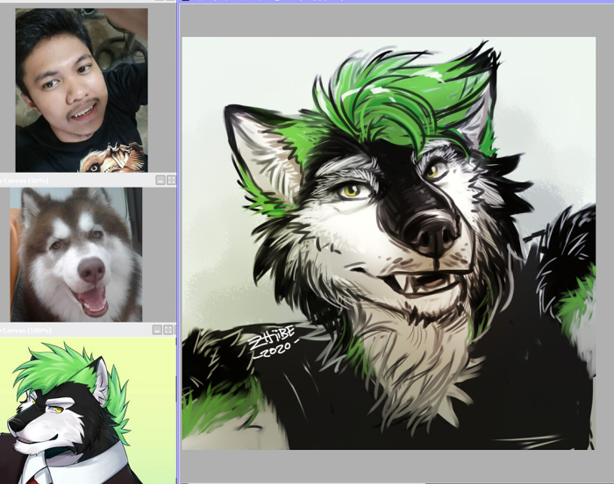Screen dimensions: 614x484
Task: Click the Canvas (100%) window title
Action: click(x=25, y=331)
